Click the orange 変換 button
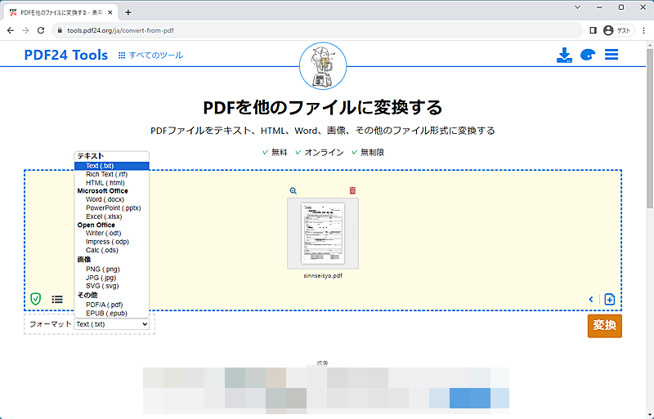654x419 pixels. [x=604, y=326]
